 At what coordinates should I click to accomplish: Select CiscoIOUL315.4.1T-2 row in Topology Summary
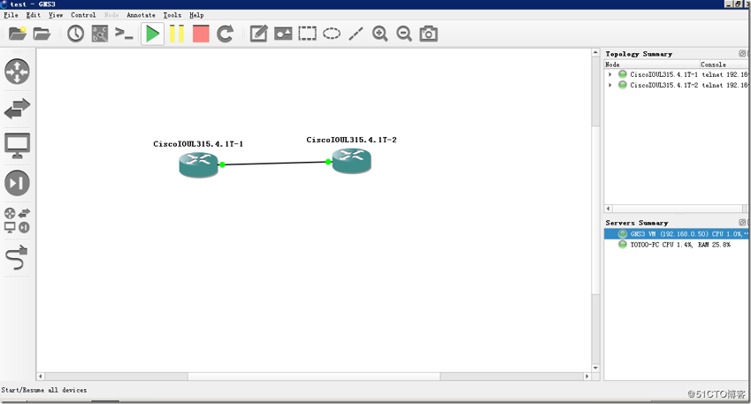point(677,85)
